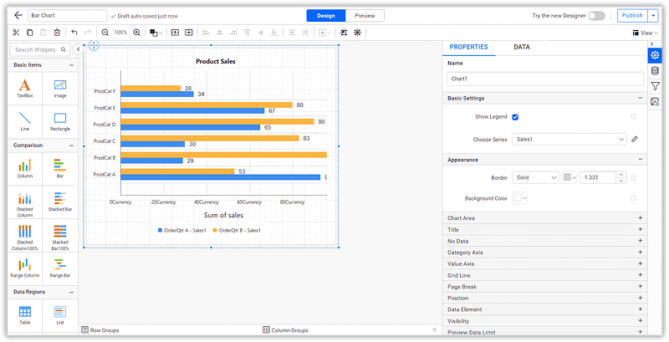Viewport: 669px width, 342px height.
Task: Click the Publish button
Action: click(632, 15)
